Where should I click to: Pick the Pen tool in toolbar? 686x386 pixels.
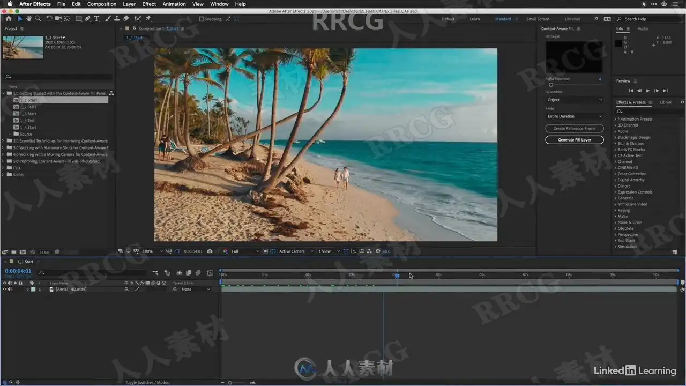tap(88, 19)
